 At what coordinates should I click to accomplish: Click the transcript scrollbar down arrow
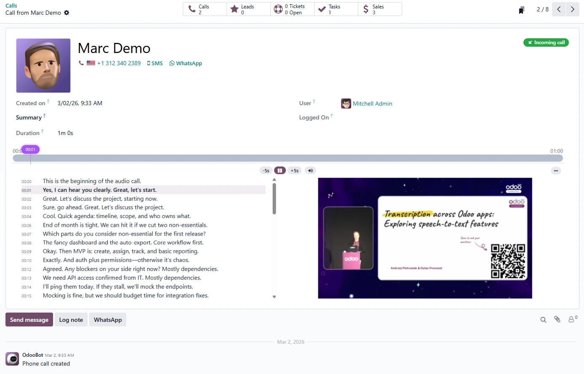[274, 297]
